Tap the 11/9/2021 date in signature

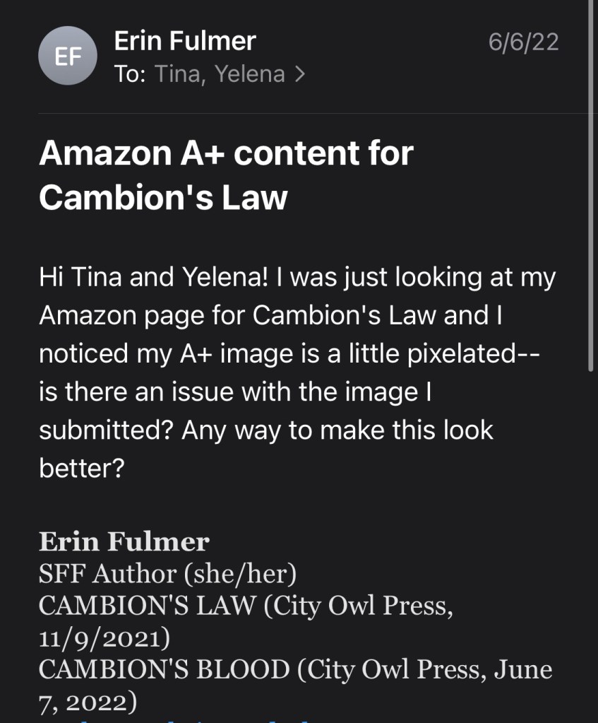[x=104, y=637]
